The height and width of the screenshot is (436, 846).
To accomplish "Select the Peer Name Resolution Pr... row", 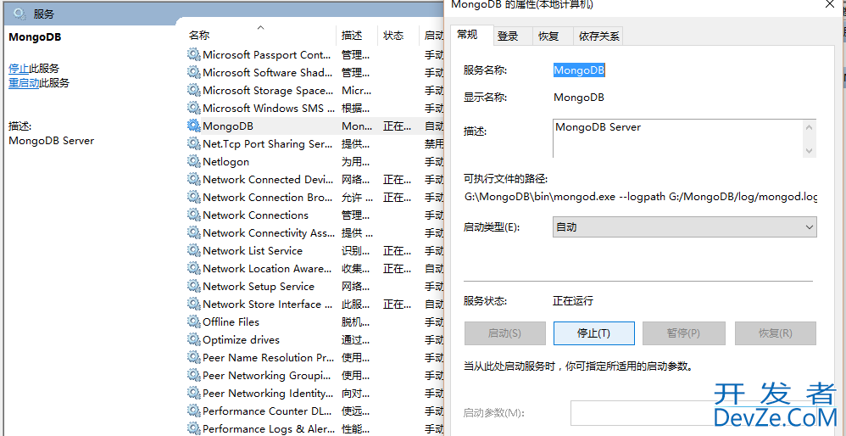I will 315,357.
